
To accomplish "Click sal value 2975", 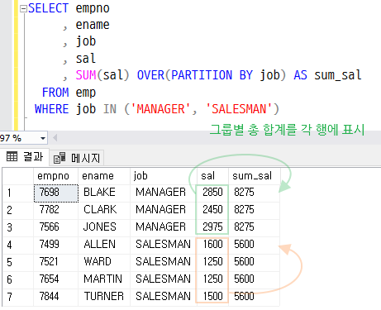I will click(212, 227).
